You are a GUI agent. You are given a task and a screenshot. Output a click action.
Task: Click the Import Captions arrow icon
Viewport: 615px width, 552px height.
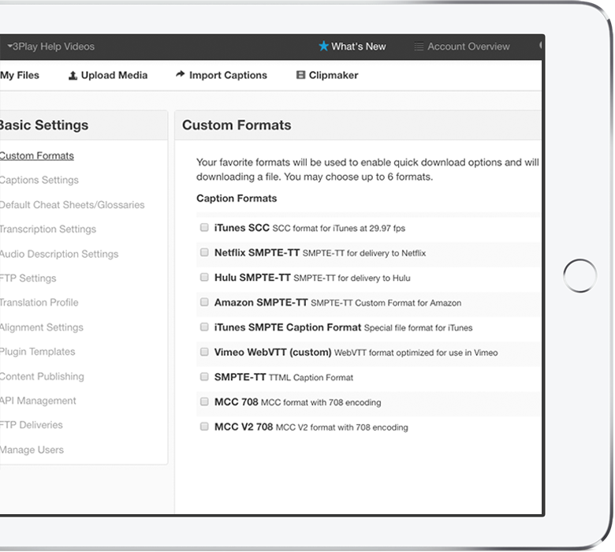(x=180, y=74)
